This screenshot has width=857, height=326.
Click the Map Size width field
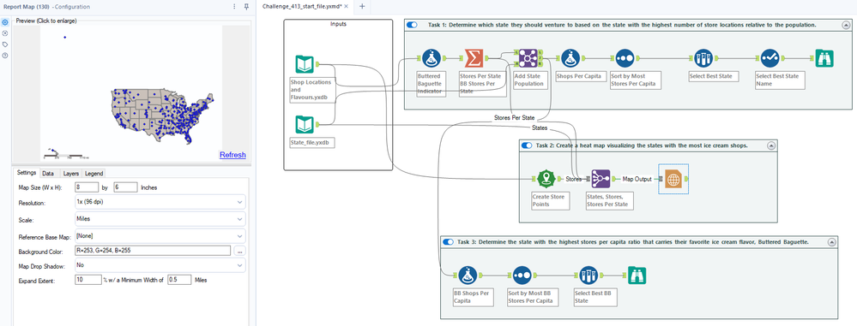pos(86,187)
